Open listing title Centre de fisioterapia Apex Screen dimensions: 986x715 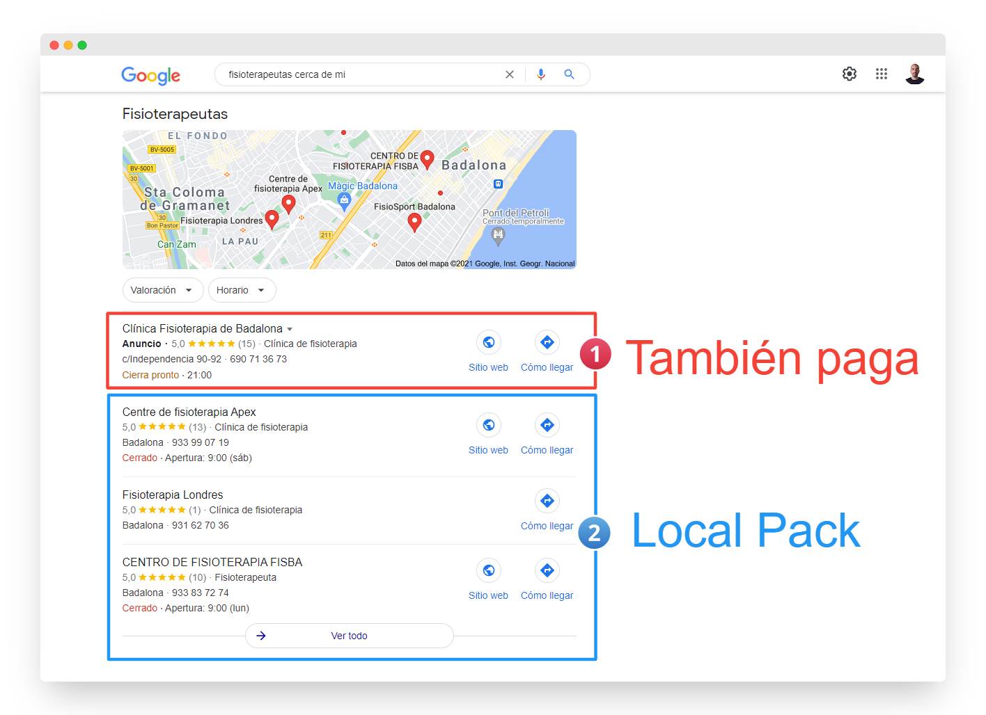(189, 412)
